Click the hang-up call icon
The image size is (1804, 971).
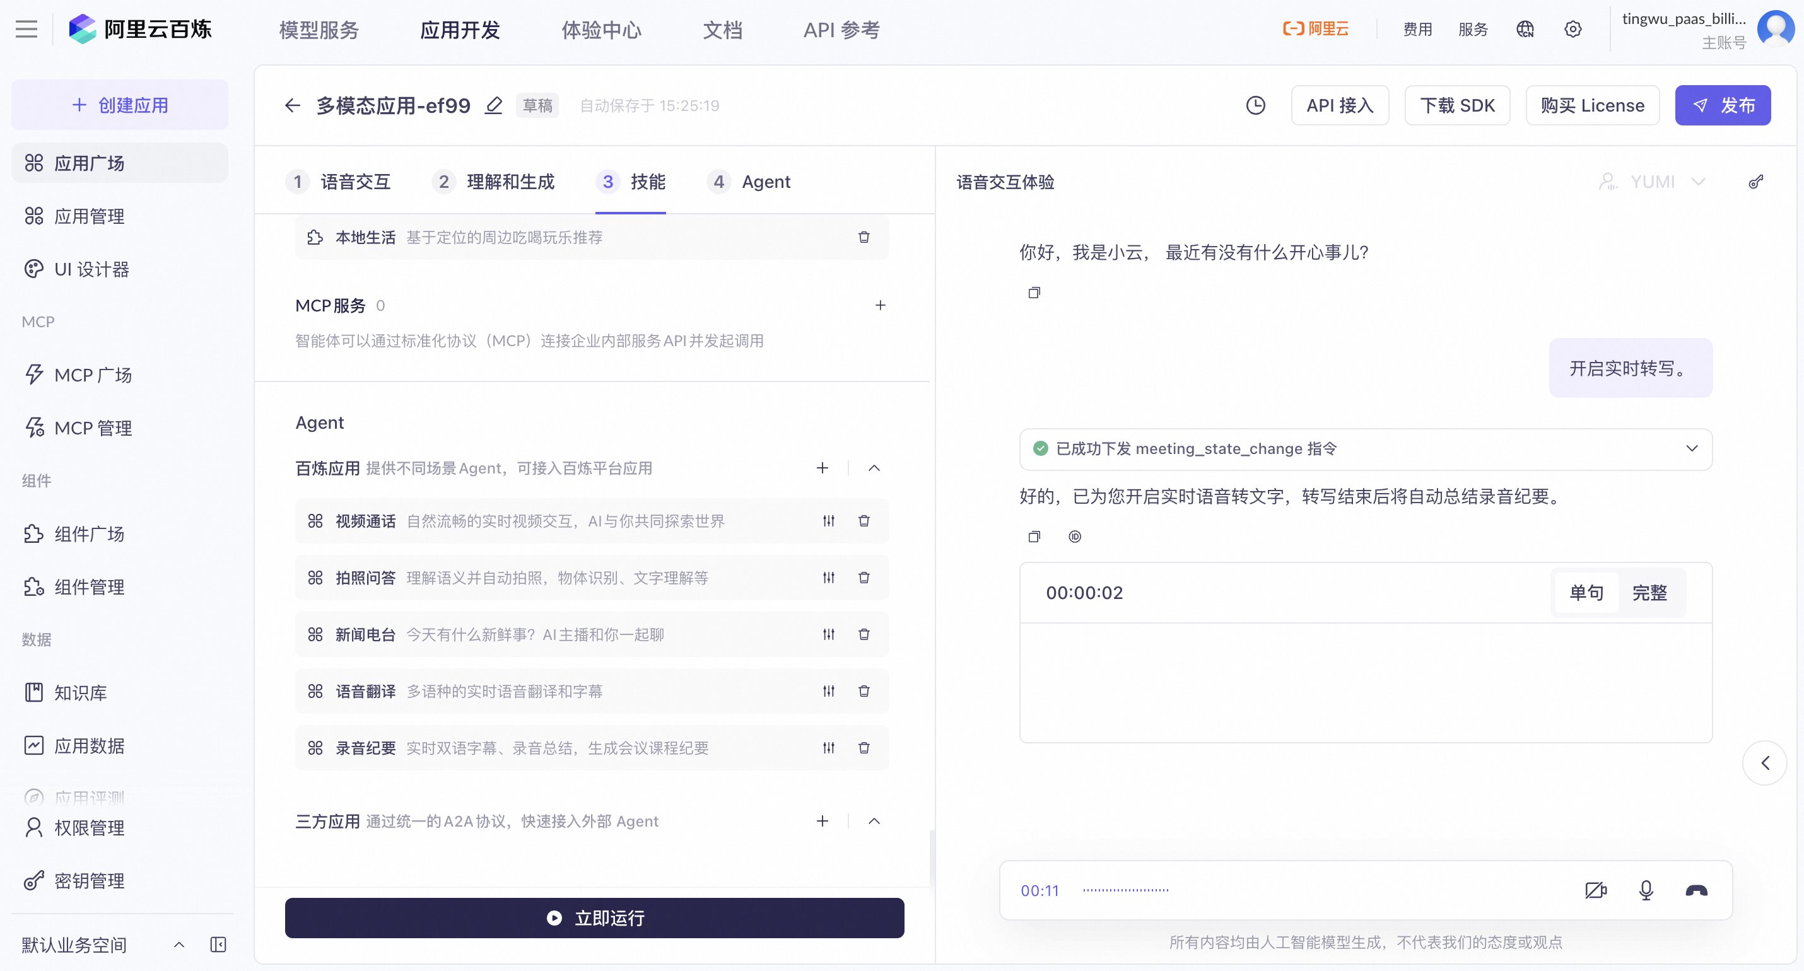coord(1696,890)
